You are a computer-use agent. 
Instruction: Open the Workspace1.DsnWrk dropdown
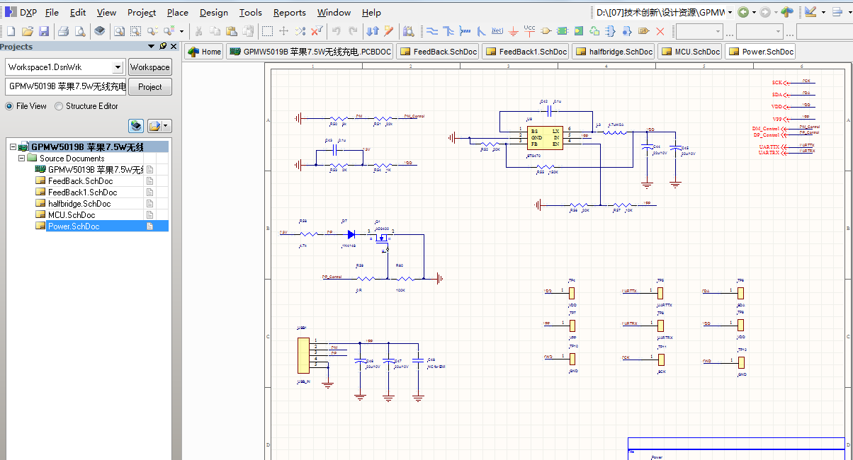pos(118,67)
